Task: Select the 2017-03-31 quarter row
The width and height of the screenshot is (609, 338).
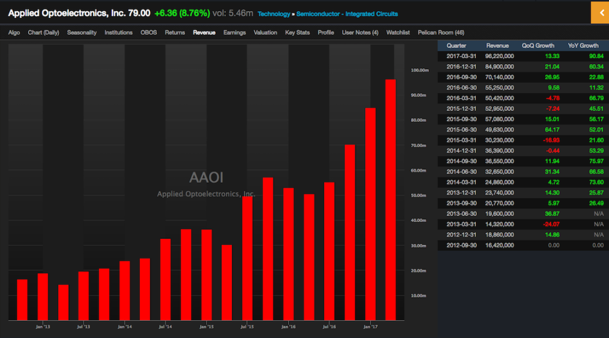Action: 523,56
